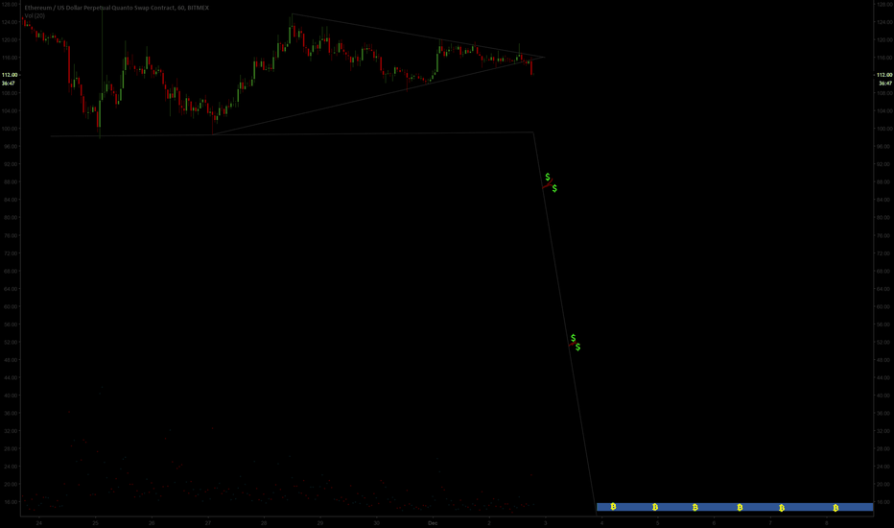Click the last Bitcoin icon on the blue bar
Screen dimensions: 894x528
tap(835, 508)
